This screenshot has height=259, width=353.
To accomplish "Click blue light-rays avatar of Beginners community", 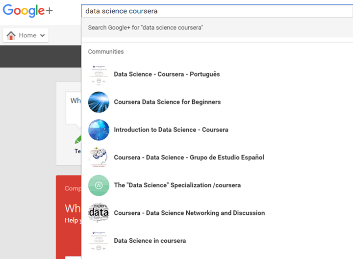I will (x=99, y=102).
